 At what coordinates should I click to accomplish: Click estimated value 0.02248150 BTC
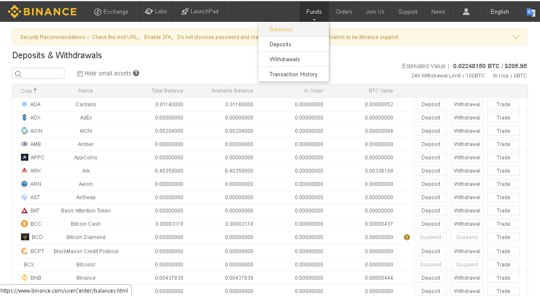pos(476,66)
